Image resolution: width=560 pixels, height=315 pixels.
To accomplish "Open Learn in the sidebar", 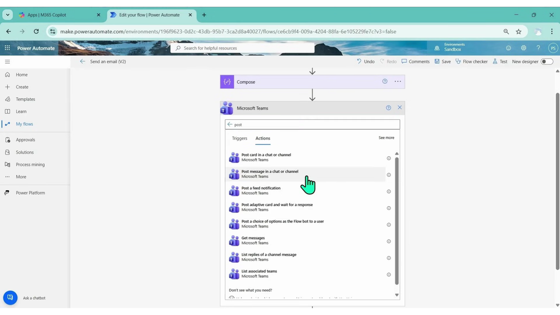I will tap(21, 112).
